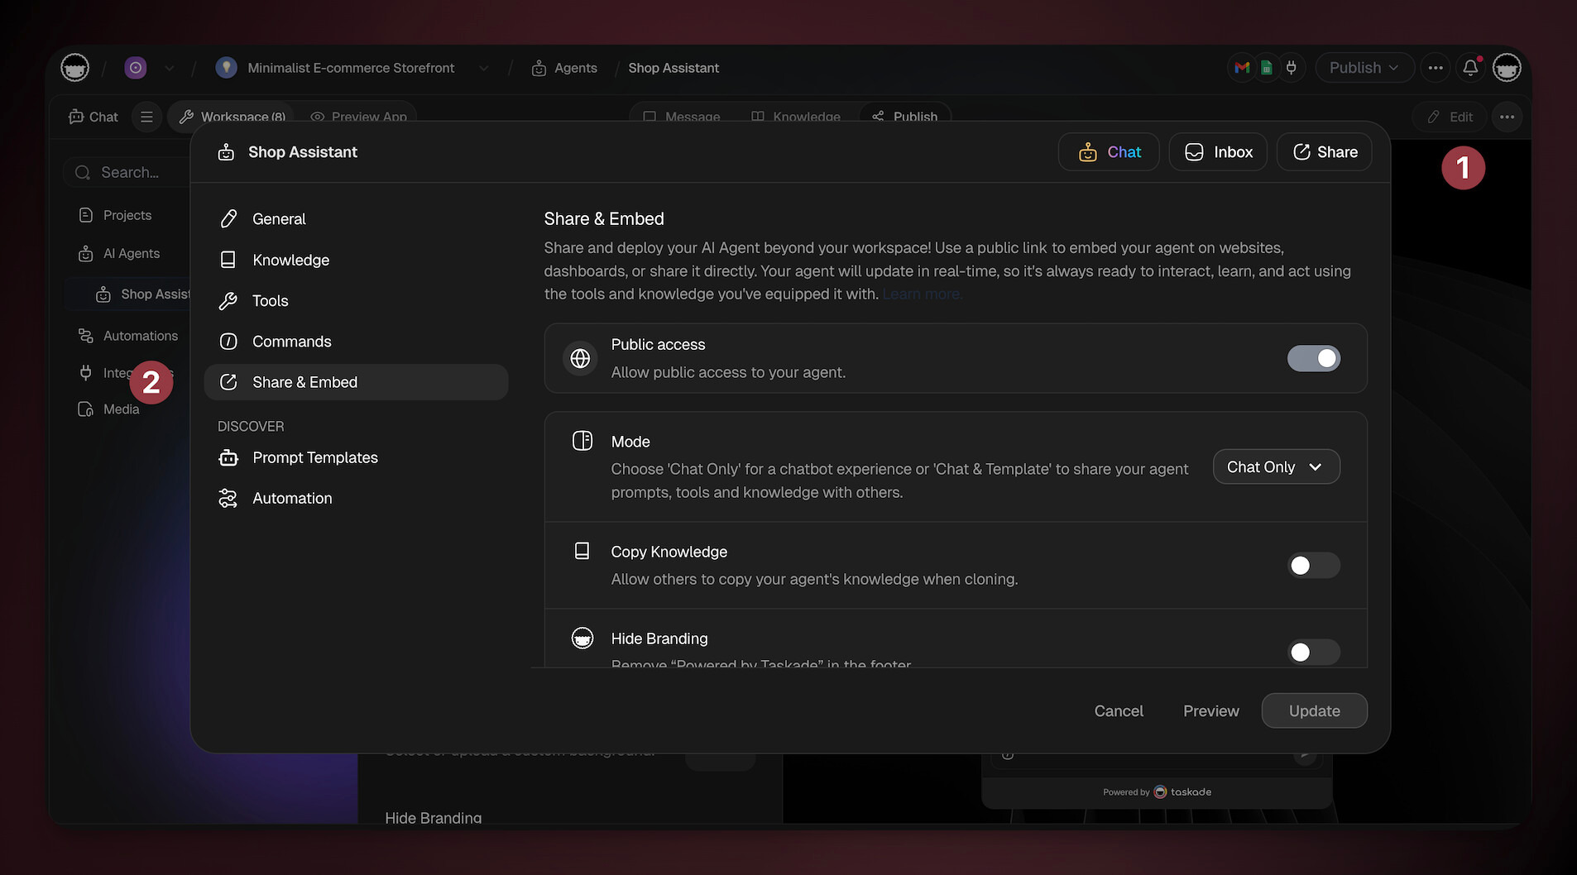Viewport: 1577px width, 875px height.
Task: Follow the Learn more link
Action: click(x=922, y=294)
